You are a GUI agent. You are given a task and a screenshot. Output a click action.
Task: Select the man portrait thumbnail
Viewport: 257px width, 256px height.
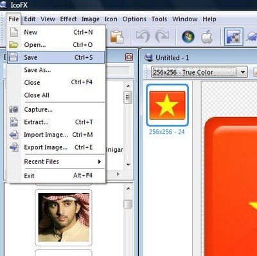[x=64, y=217]
